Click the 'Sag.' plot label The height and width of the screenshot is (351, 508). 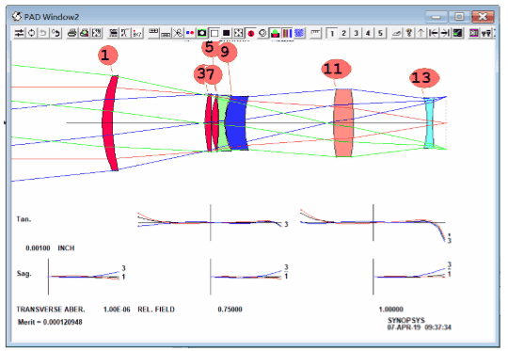[x=24, y=274]
